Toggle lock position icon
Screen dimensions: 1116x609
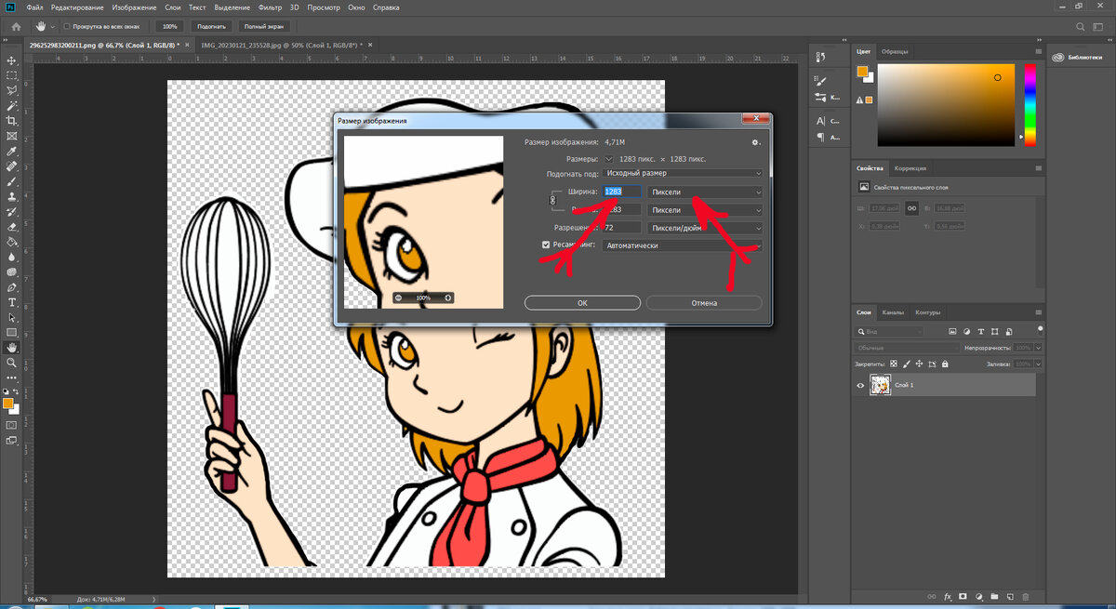(919, 364)
